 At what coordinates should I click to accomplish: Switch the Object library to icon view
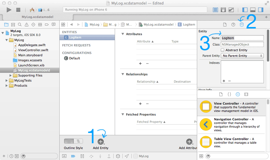201,156
